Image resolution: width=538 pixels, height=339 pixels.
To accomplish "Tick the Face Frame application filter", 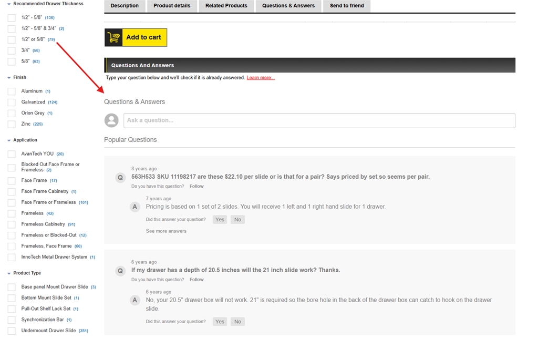I will click(x=12, y=181).
